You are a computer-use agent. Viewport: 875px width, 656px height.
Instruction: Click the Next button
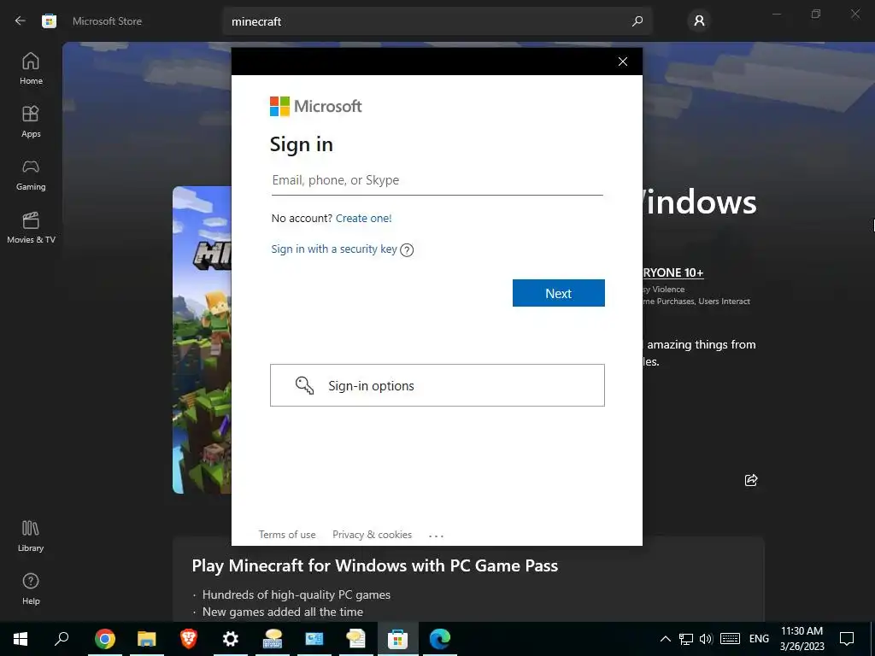(x=558, y=293)
